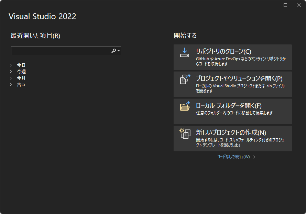Click the GitHub や Azure DevOps description text
Screen dimensions: 306x214
point(241,61)
